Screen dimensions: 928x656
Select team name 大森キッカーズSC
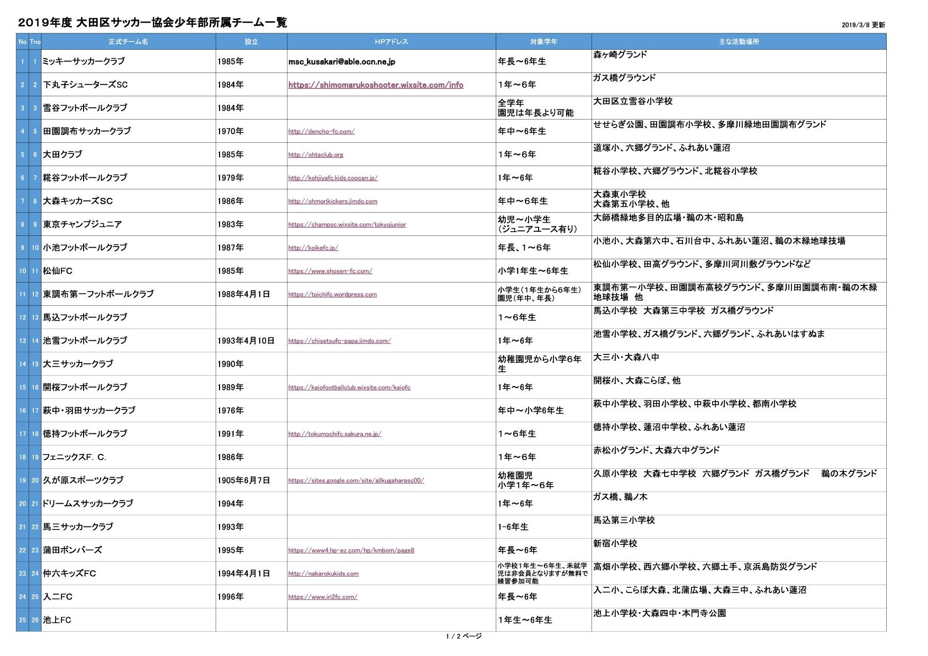click(x=78, y=201)
